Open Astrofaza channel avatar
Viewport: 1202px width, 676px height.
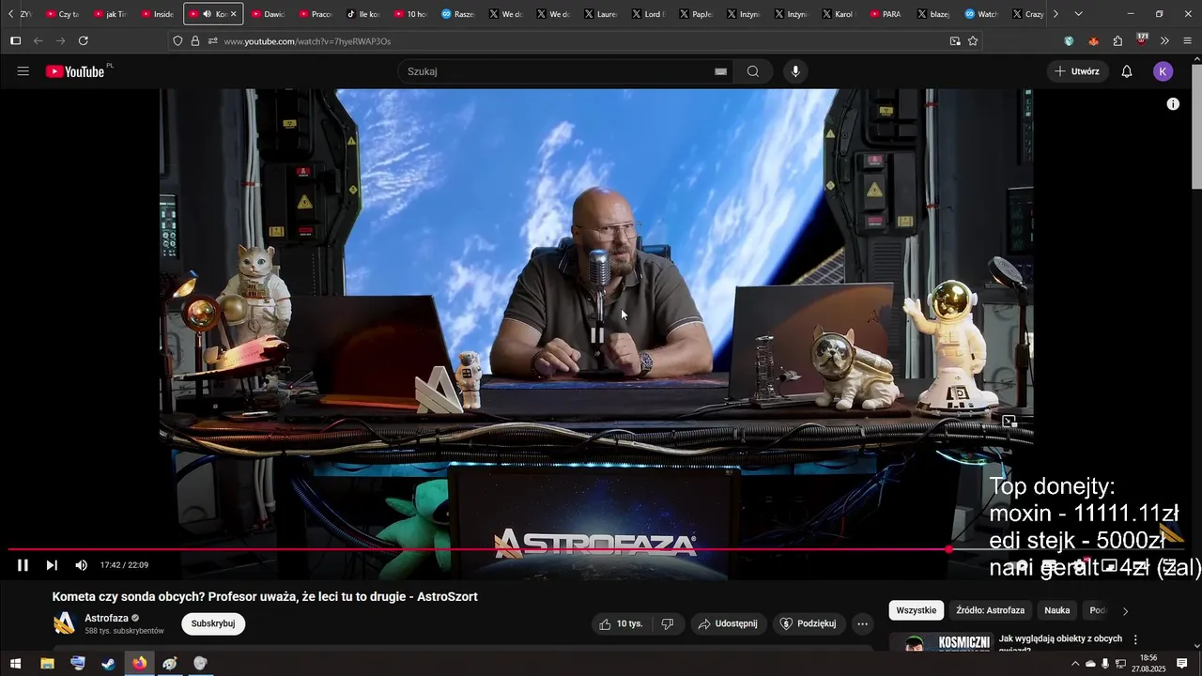pyautogui.click(x=64, y=623)
